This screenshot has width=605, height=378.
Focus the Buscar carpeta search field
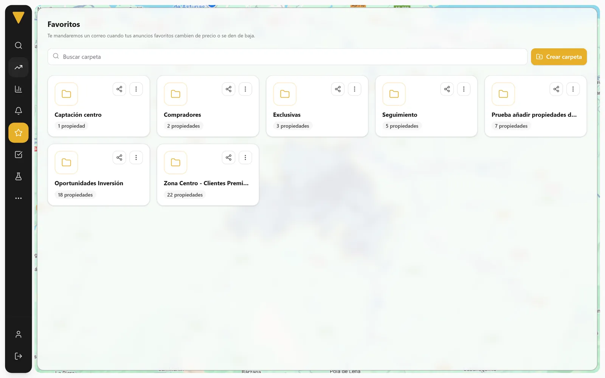287,57
